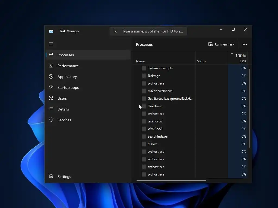Select Get Started backgroundTaskH... row

pyautogui.click(x=190, y=99)
